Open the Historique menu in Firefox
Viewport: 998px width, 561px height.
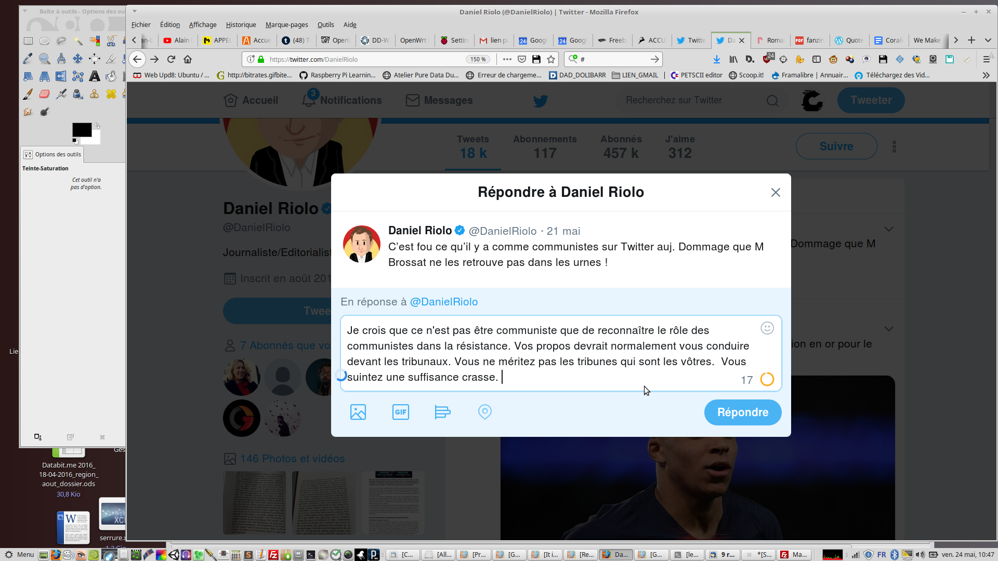[x=241, y=24]
